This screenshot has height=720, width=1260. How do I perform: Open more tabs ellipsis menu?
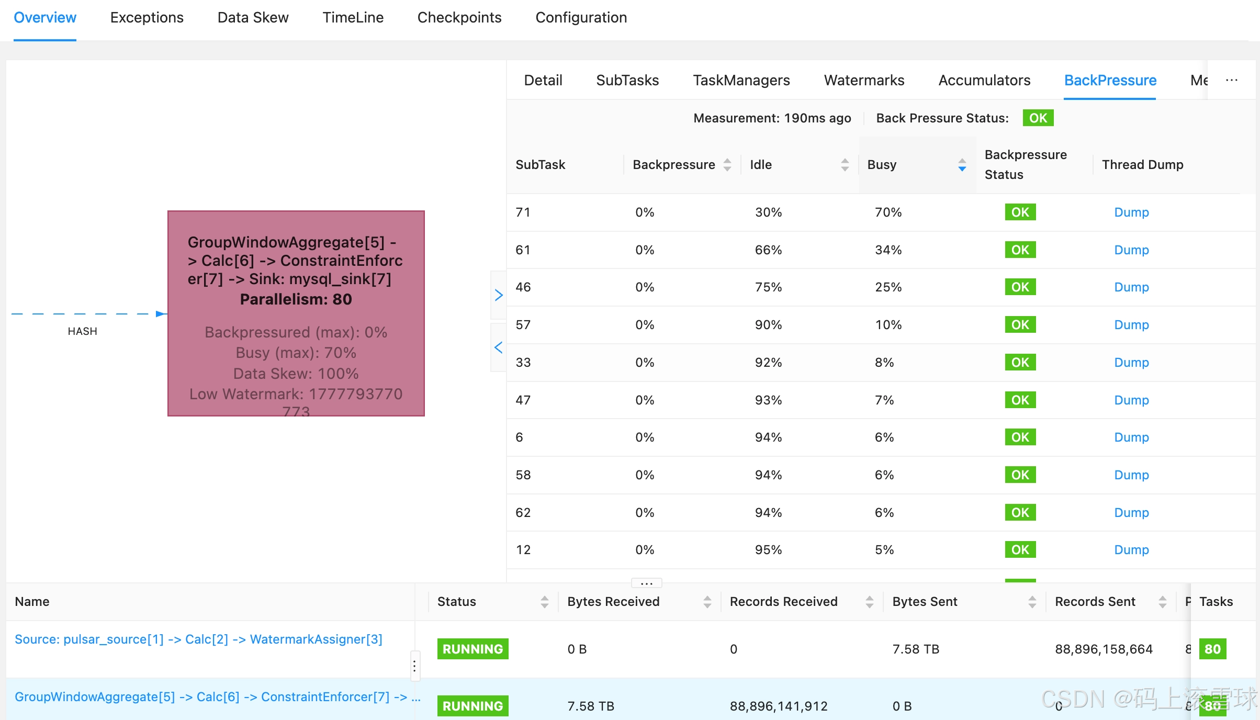(x=1232, y=80)
